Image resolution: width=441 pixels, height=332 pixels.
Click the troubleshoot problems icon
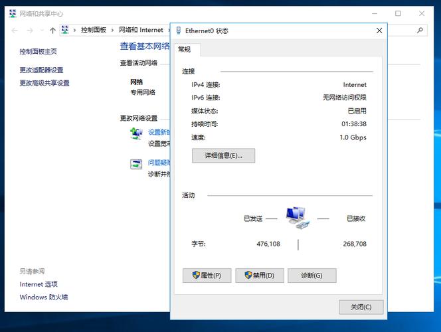(136, 164)
